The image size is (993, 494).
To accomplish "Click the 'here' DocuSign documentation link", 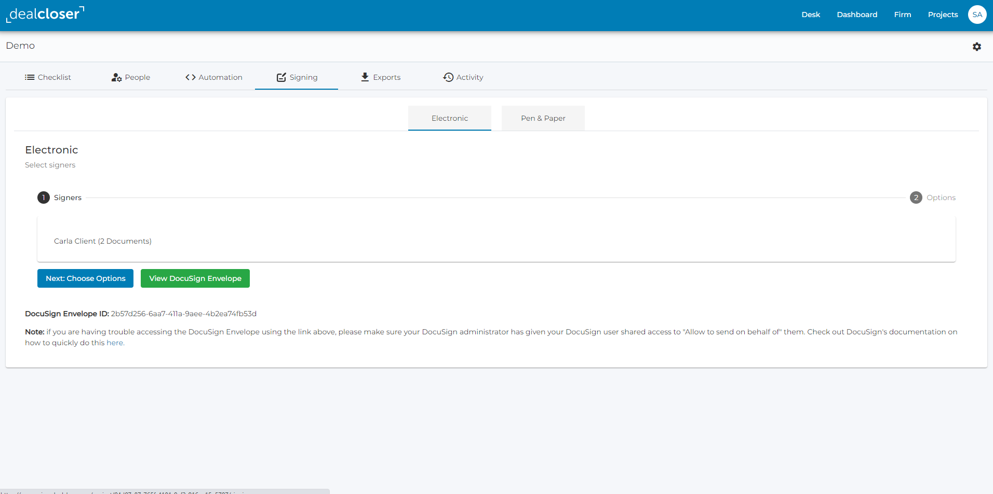I will coord(115,343).
